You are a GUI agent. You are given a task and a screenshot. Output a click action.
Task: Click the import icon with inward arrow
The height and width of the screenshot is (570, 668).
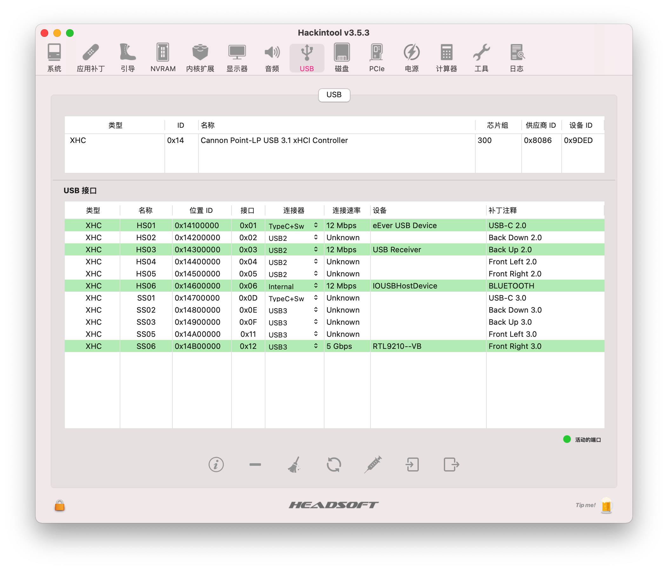412,465
